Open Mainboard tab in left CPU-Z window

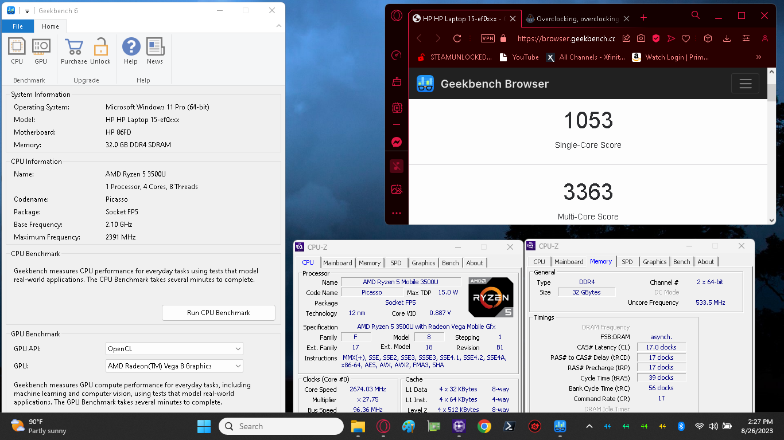click(x=337, y=263)
